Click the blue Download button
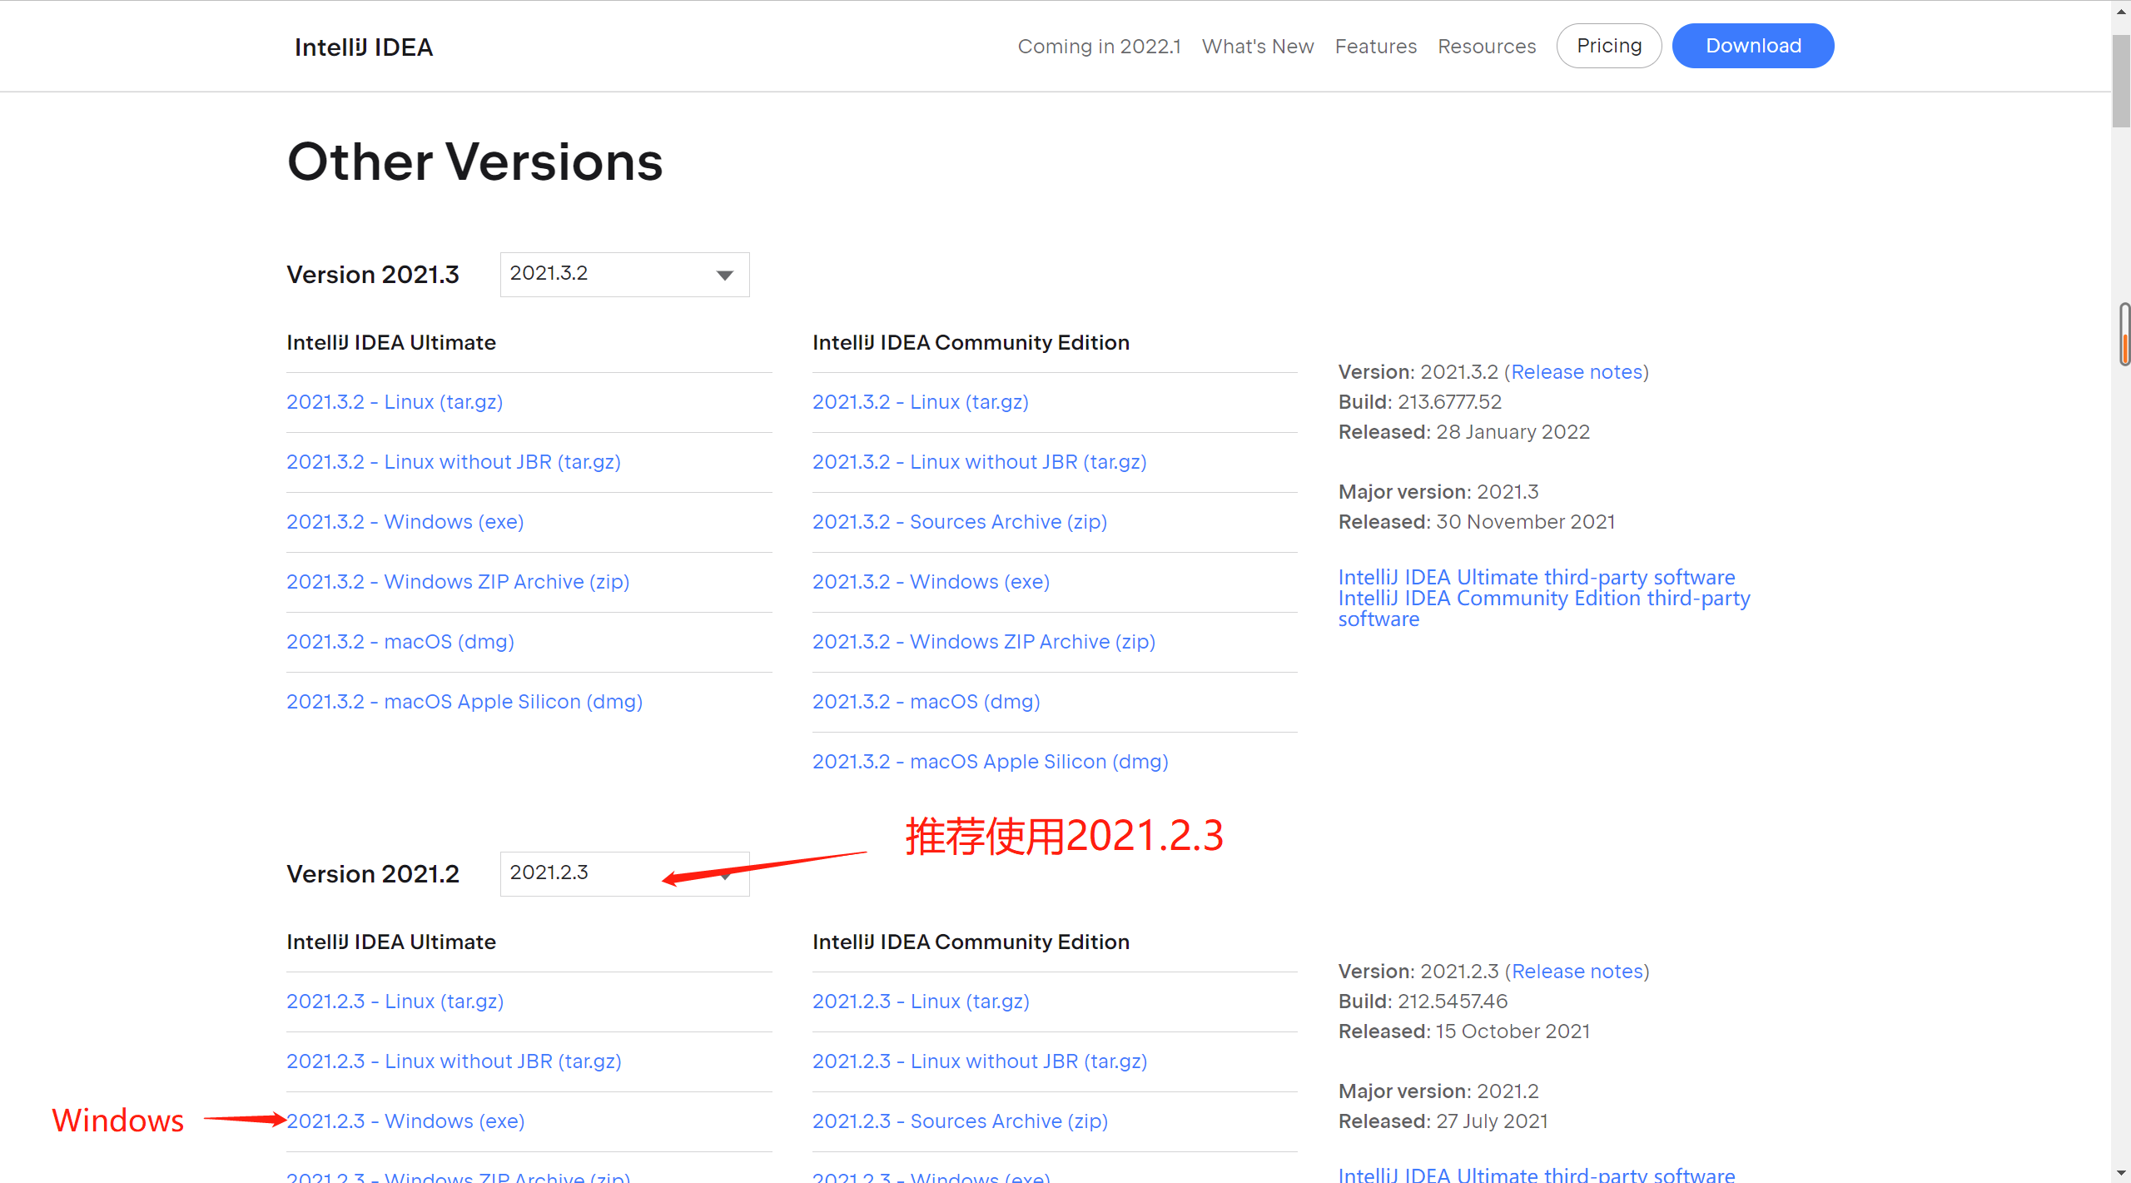Screen dimensions: 2131x1183 tap(1752, 46)
